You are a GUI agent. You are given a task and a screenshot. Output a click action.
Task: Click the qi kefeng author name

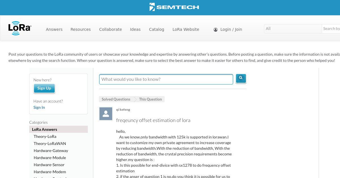pyautogui.click(x=123, y=110)
